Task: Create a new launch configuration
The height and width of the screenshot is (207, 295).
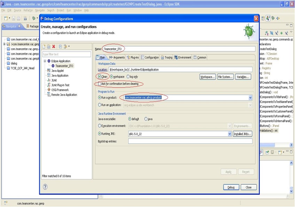Action: click(44, 46)
